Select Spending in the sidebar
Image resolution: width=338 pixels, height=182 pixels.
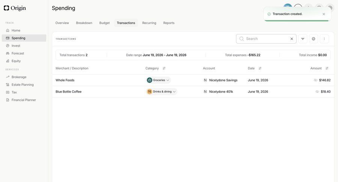point(24,38)
